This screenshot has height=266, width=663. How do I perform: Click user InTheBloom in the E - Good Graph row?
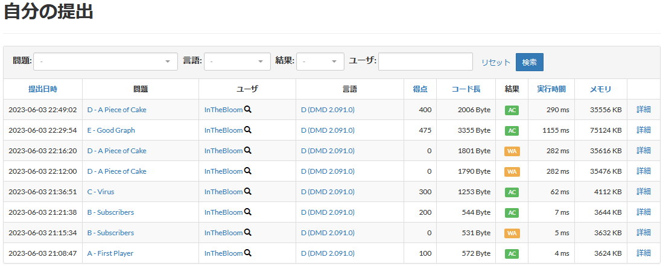[224, 130]
